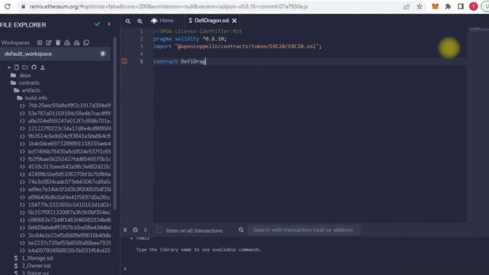Image resolution: width=489 pixels, height=275 pixels.
Task: Click the publish to GitHub gist icon
Action: [34, 67]
